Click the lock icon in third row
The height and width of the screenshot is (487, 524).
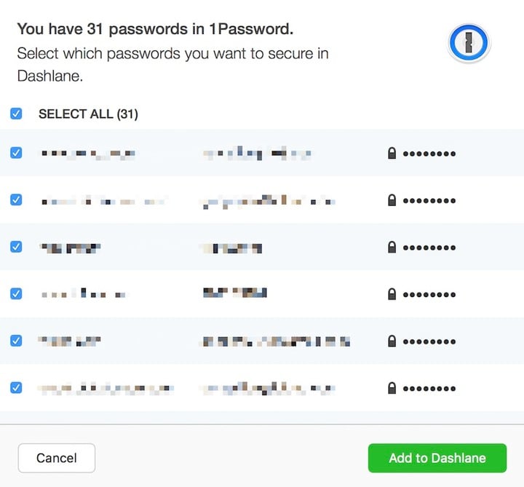click(392, 248)
